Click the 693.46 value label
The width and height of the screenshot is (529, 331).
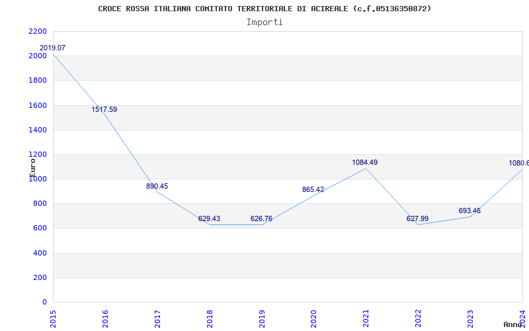click(469, 211)
